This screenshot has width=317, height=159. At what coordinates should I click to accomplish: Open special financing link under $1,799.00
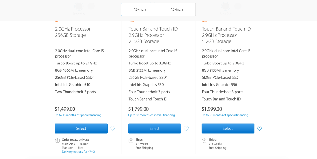pos(151,115)
